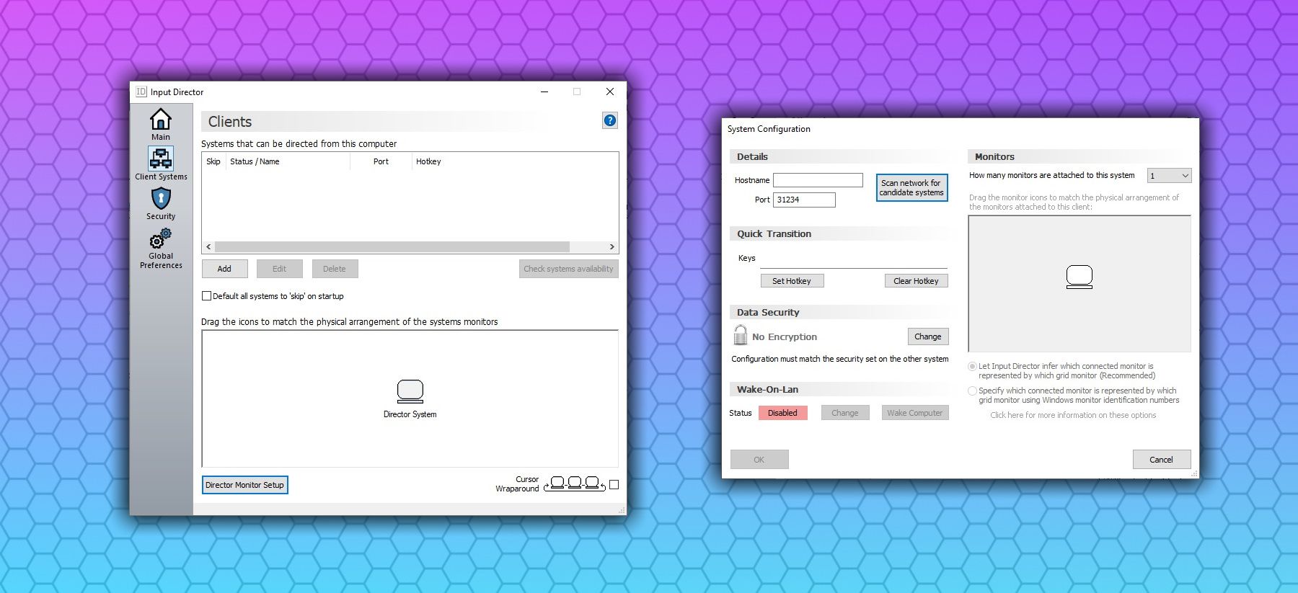
Task: Click the No Encryption text
Action: coord(785,336)
